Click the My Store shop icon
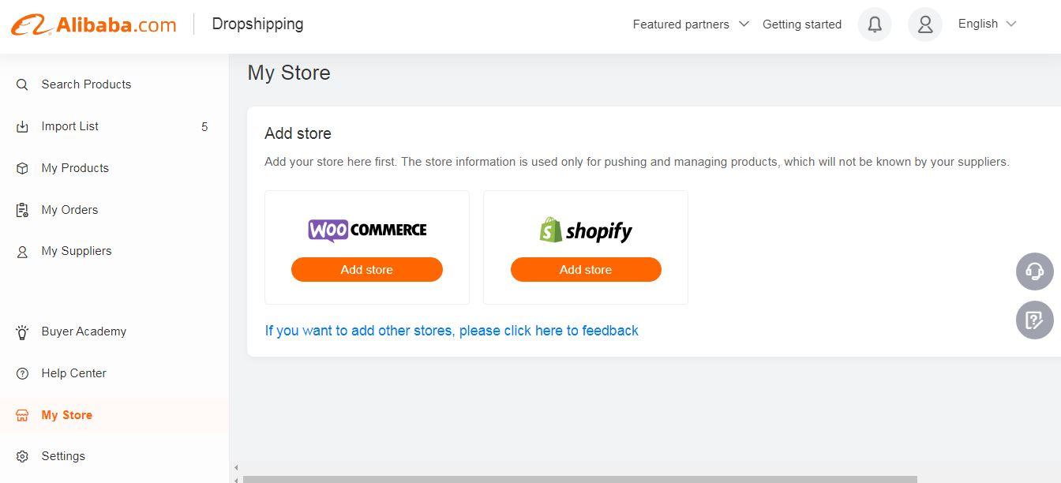The height and width of the screenshot is (483, 1061). (x=22, y=415)
